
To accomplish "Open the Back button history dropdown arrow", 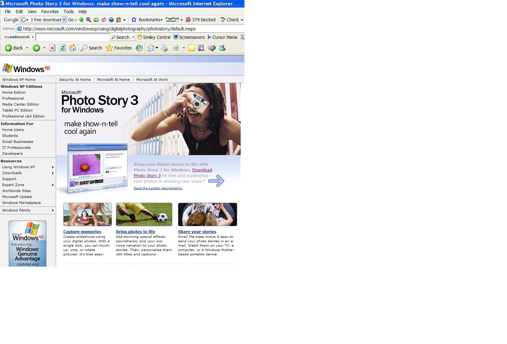I will click(27, 48).
